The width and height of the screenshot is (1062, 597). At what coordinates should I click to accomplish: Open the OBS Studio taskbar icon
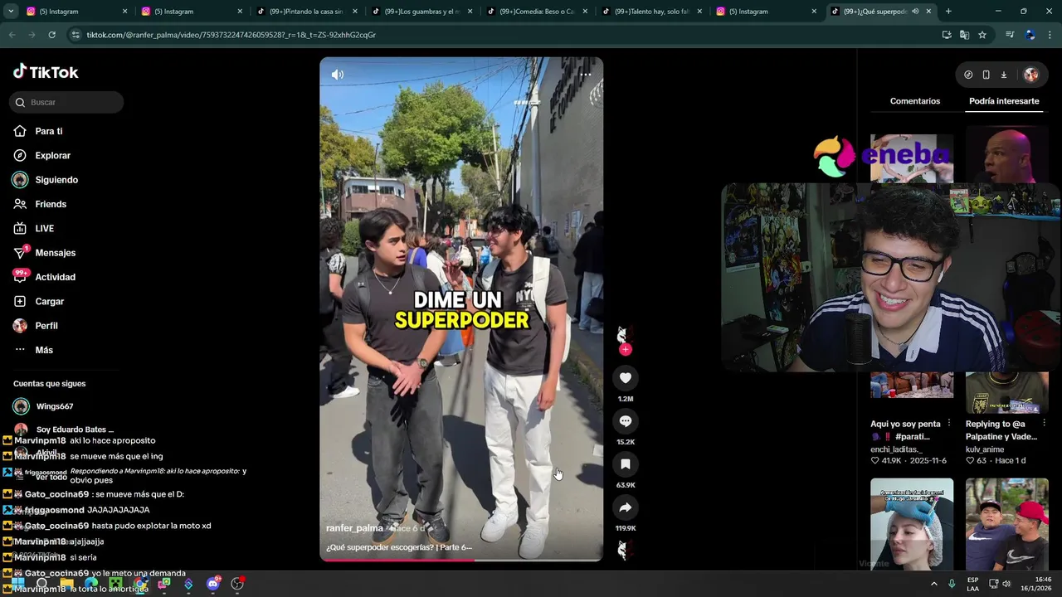(237, 584)
